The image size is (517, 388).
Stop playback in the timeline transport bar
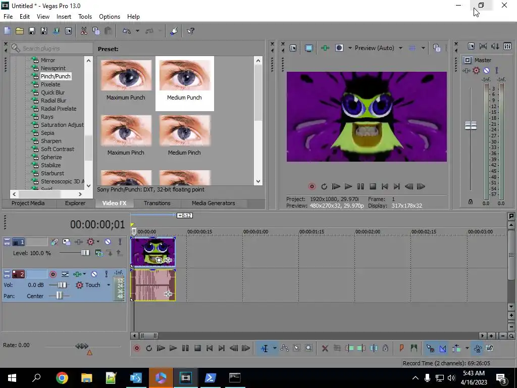pos(197,348)
